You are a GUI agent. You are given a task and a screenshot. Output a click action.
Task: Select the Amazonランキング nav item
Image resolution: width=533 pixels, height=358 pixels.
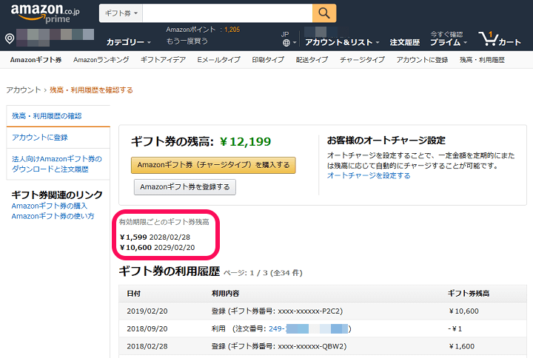101,59
